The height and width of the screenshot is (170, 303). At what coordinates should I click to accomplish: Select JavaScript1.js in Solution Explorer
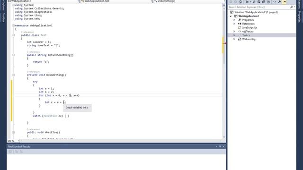[250, 27]
